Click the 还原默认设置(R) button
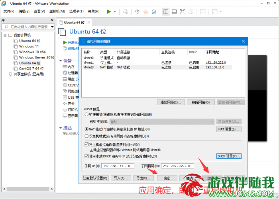This screenshot has height=199, width=279. pos(95,178)
